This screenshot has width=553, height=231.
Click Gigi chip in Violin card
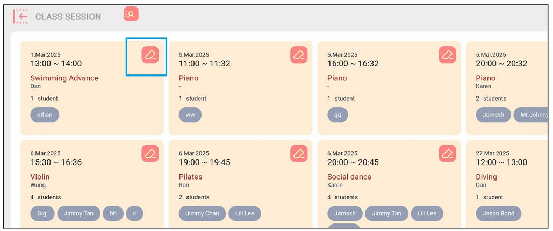coord(42,213)
